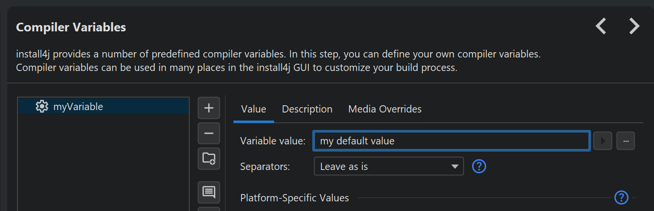The image size is (654, 211).
Task: Open the comment icon button
Action: click(209, 192)
